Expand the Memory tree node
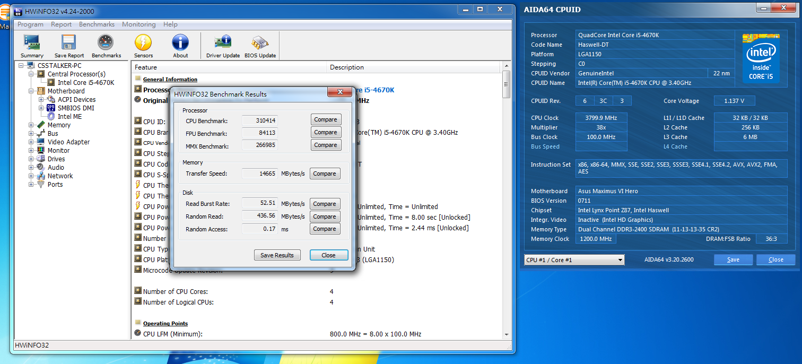The height and width of the screenshot is (364, 802). click(x=31, y=125)
